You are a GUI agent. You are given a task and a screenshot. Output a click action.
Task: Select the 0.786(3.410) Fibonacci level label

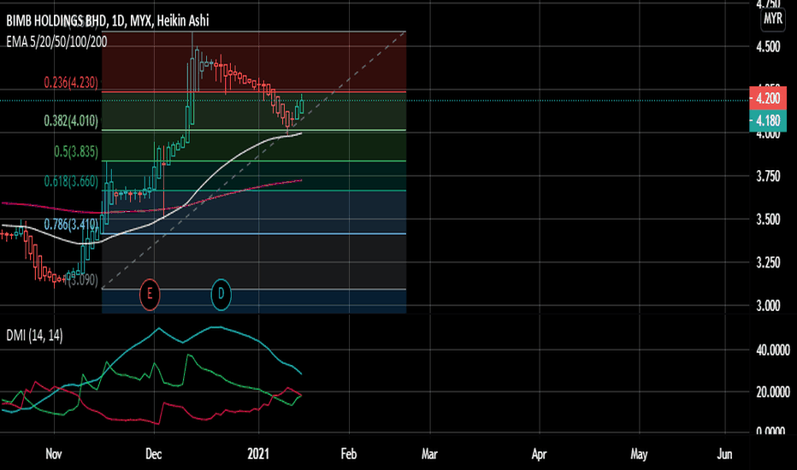(x=71, y=224)
